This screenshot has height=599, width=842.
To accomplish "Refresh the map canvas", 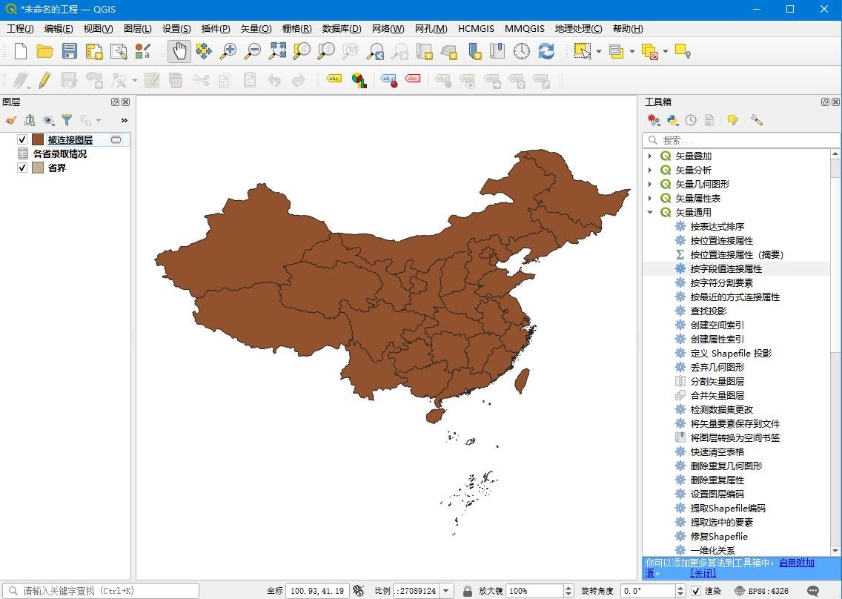I will point(546,51).
